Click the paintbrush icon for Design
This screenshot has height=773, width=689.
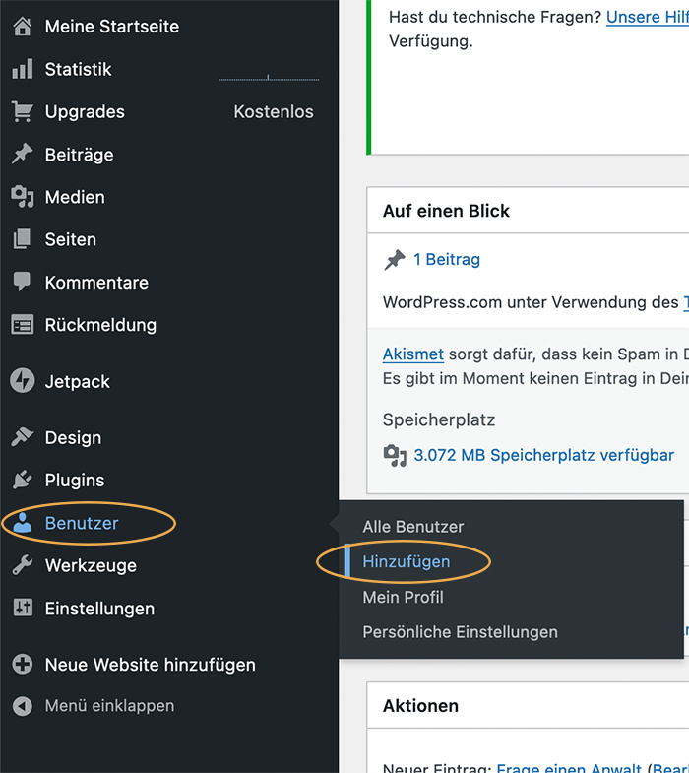[23, 437]
